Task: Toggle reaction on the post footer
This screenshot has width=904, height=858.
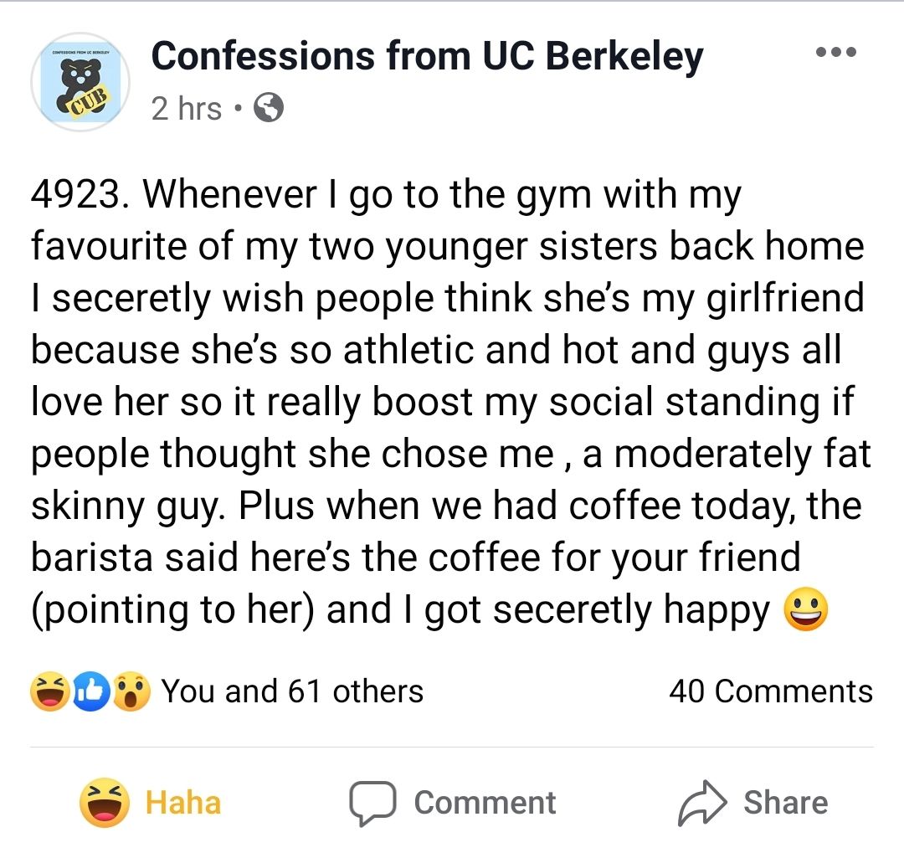Action: pyautogui.click(x=142, y=802)
